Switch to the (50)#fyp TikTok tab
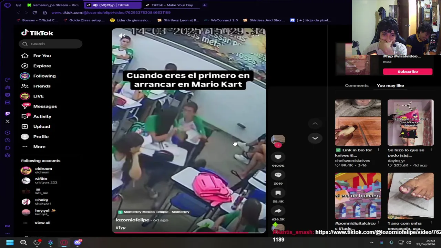Viewport: 441px width, 248px height. 112,5
